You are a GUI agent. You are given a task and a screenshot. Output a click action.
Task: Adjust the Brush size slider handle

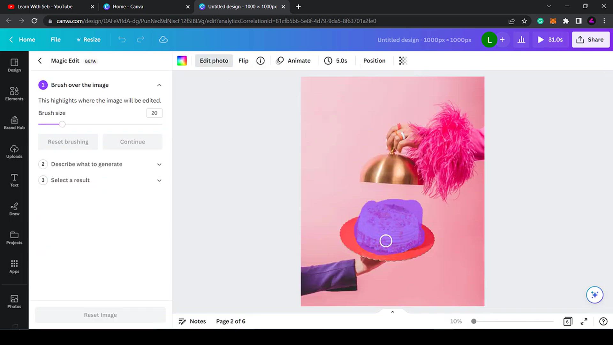[x=62, y=124]
